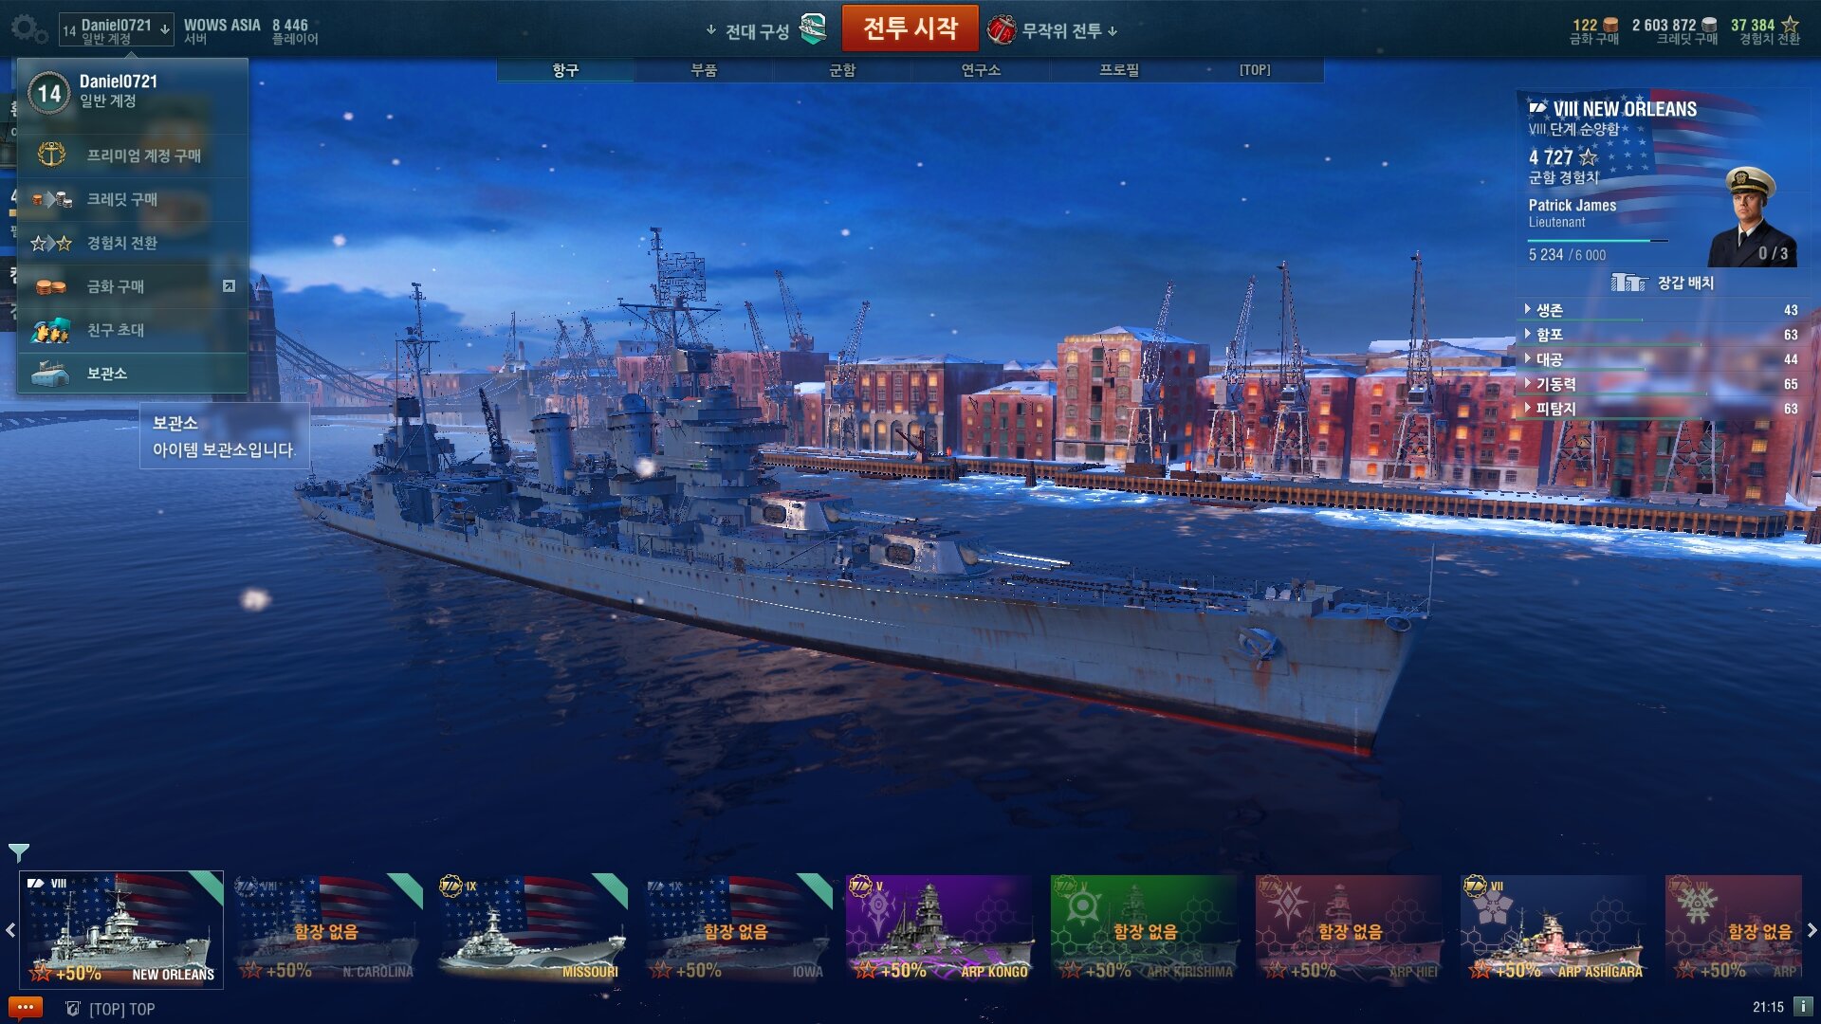Open the 무작위 전투 battle type dropdown
The height and width of the screenshot is (1024, 1821).
[1054, 30]
